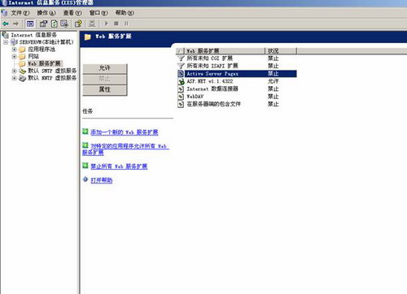Viewport: 407px width, 294px height.
Task: Click the Help question-mark toolbar icon
Action: [x=78, y=24]
